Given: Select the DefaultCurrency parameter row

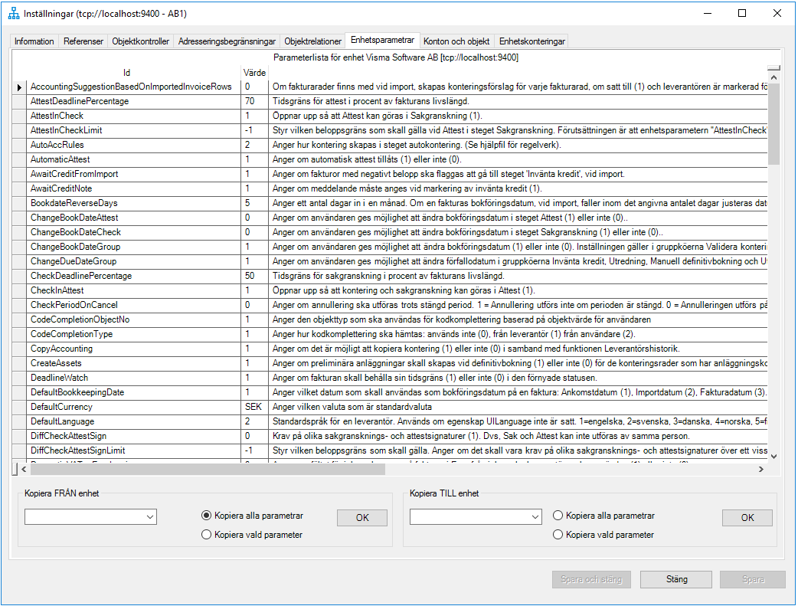Looking at the screenshot, I should click(x=64, y=408).
